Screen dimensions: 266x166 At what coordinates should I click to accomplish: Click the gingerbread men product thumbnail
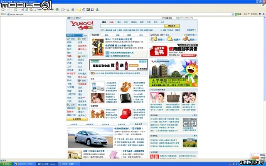click(x=97, y=114)
